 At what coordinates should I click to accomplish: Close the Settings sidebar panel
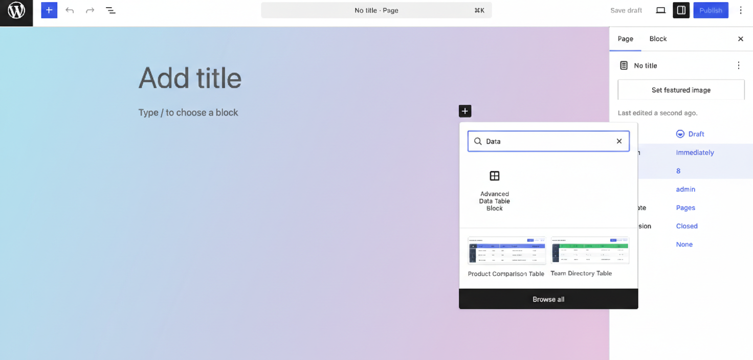pos(740,39)
